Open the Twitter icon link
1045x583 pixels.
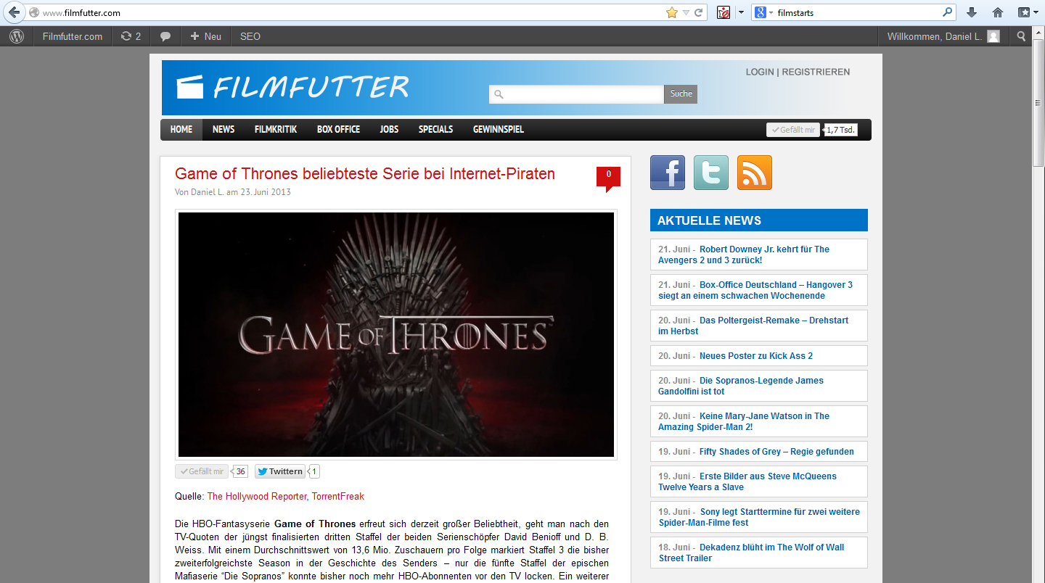pyautogui.click(x=710, y=173)
